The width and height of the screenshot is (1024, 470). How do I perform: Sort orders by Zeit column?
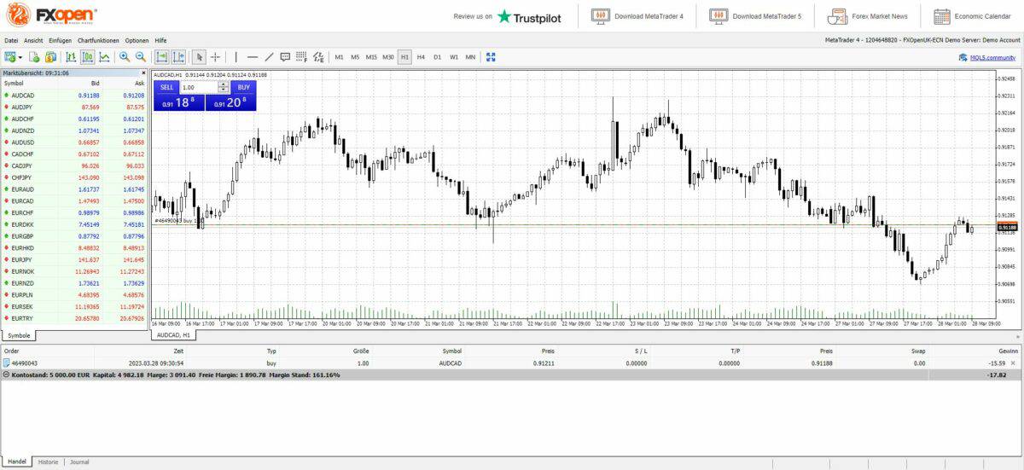[x=178, y=351]
